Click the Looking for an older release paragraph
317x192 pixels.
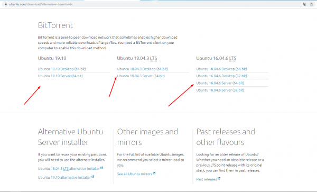230,162
